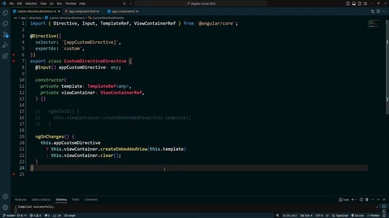Split the terminal panel
Screen dimensions: 389x218
point(361,200)
